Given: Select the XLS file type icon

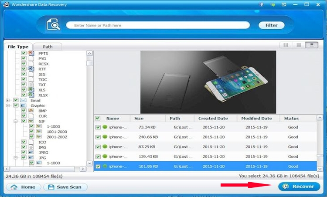Looking at the screenshot, I should [31, 90].
